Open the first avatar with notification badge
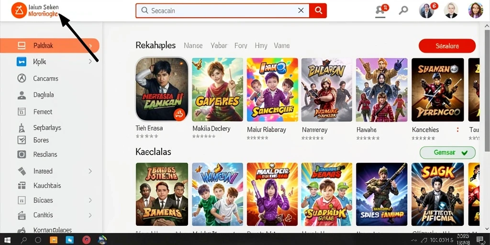 tap(427, 11)
